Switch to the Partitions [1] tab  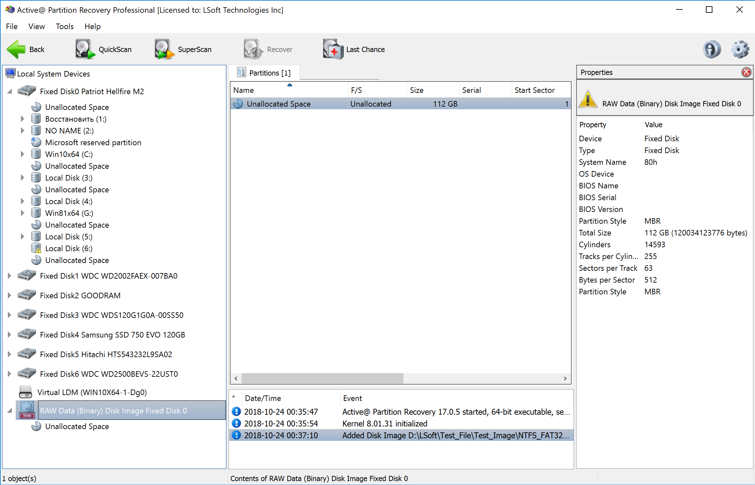(265, 72)
